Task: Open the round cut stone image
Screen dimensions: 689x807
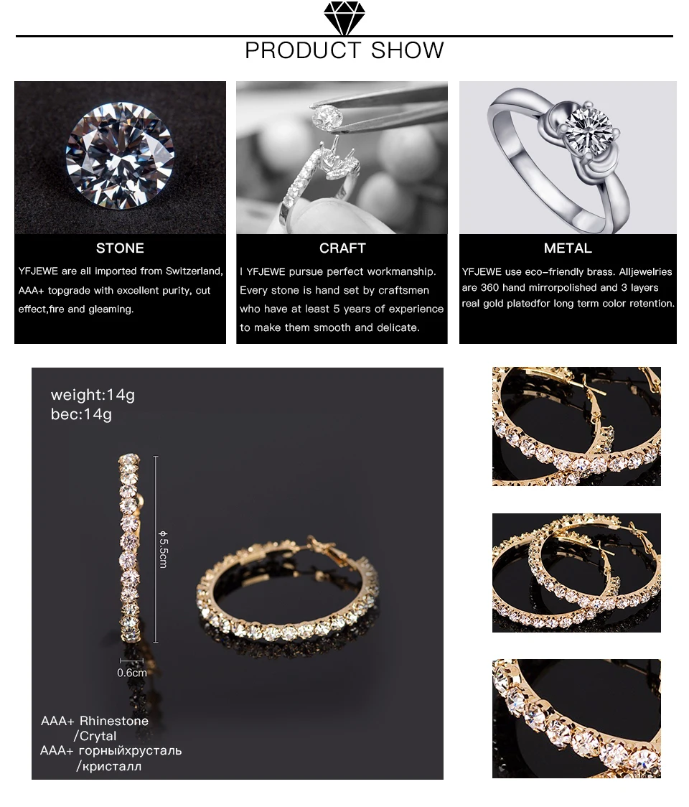Action: (120, 157)
